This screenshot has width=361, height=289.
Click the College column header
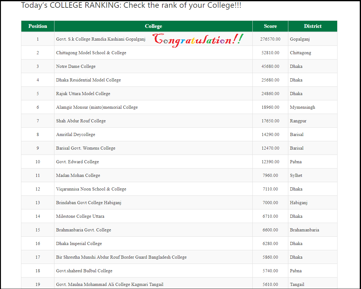point(153,26)
